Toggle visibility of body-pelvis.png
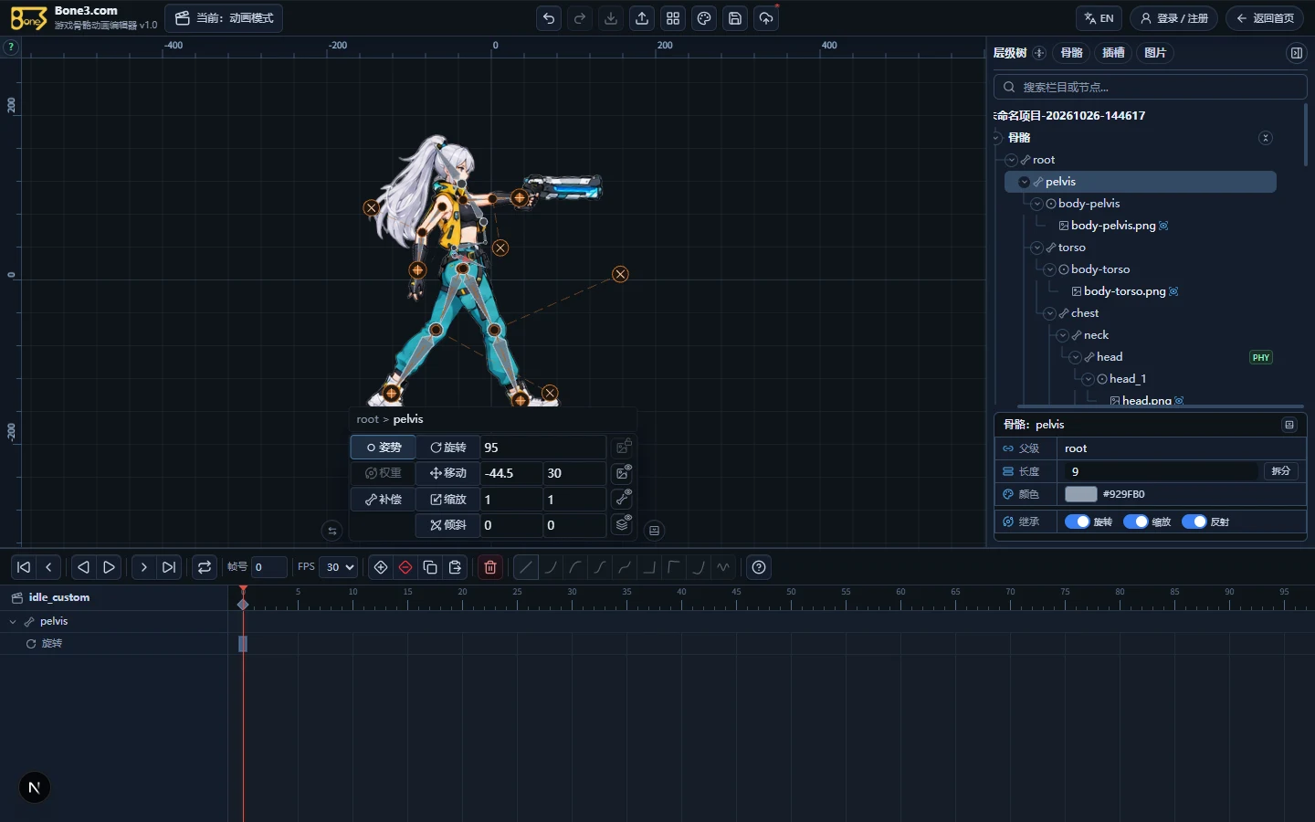Screen dimensions: 1315x822 (x=1163, y=226)
